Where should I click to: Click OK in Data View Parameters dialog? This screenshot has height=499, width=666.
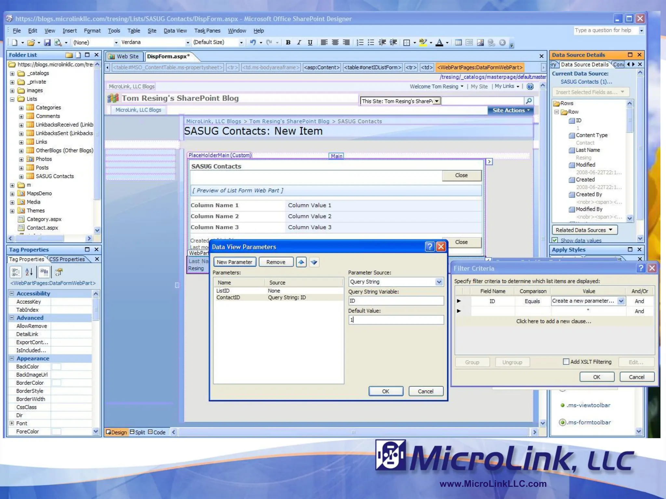[386, 391]
